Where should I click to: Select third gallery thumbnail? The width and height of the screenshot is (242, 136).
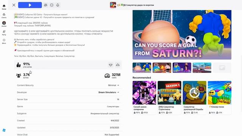182,68
